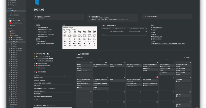Expand the INBOX page in sidebar
Viewport: 206px width, 108px height.
click(8, 31)
